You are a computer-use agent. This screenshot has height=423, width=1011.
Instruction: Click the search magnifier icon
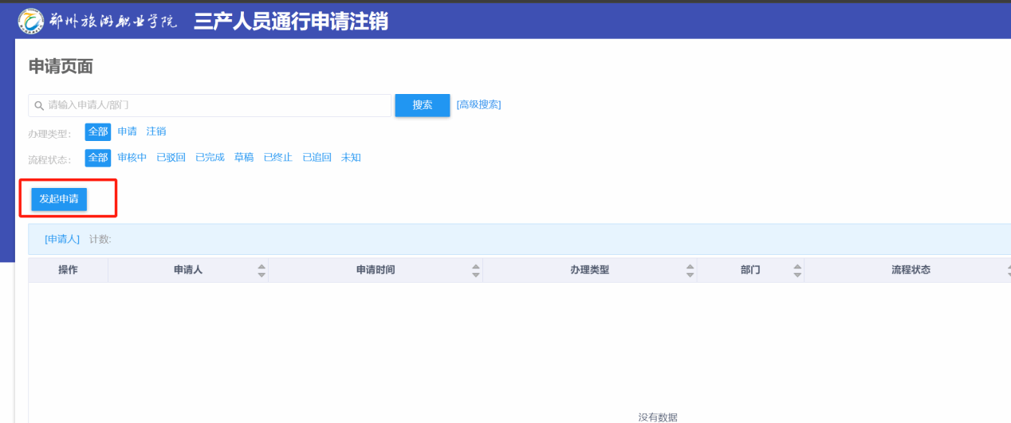click(38, 105)
